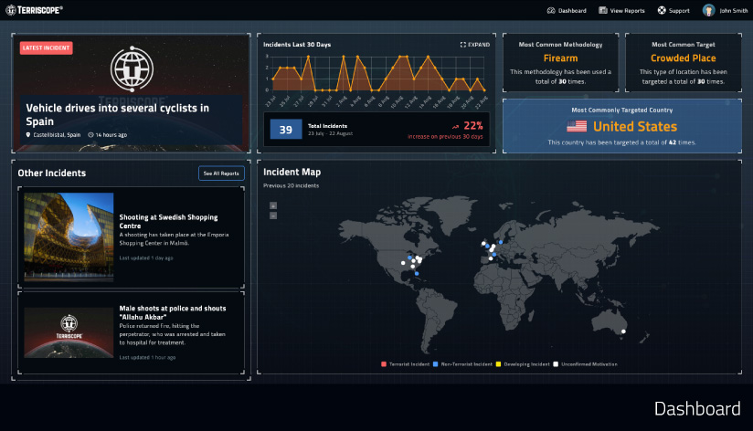
Task: Click the clock icon beside 14 hours ago
Action: 90,135
